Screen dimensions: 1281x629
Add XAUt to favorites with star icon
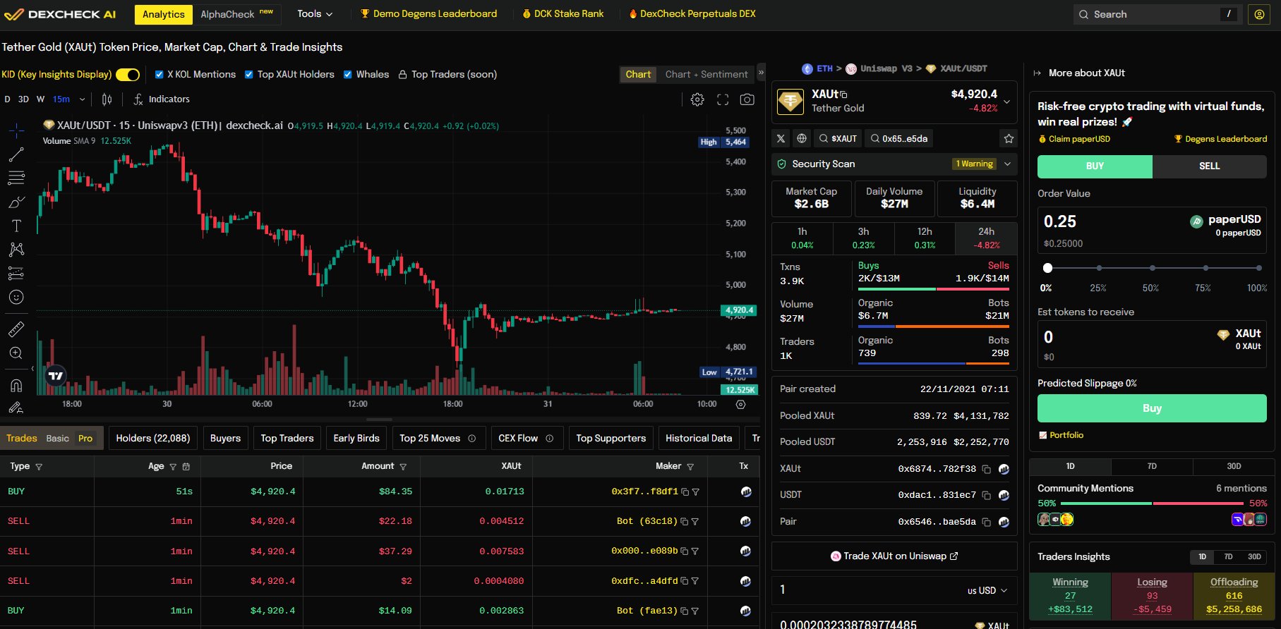(1009, 139)
